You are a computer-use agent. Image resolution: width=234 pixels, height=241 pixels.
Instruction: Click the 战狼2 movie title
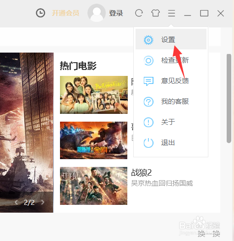141,172
